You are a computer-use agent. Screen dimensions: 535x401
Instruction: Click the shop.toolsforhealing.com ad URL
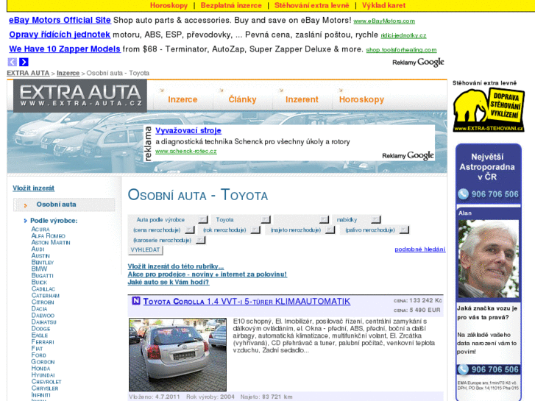[401, 50]
